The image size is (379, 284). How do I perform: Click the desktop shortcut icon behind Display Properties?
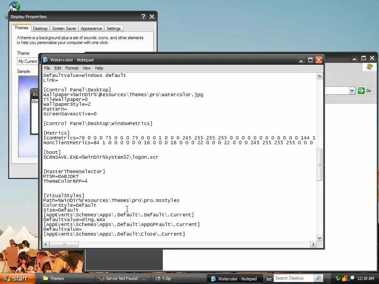(14, 6)
